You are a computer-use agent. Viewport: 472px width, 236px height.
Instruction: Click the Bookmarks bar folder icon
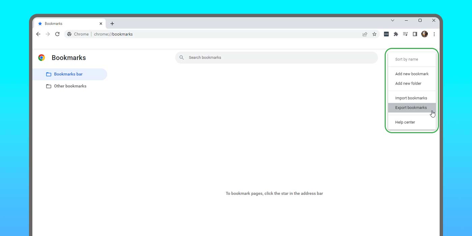click(x=49, y=74)
